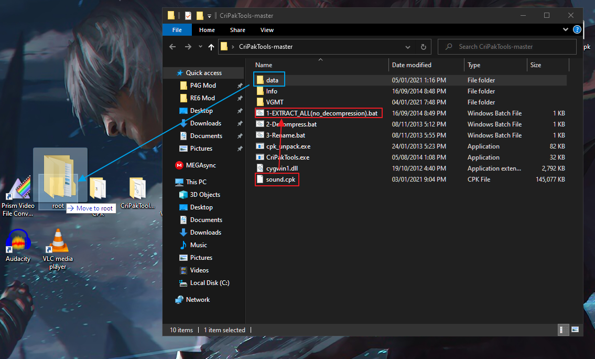Click New folder icon in title bar
Image resolution: width=595 pixels, height=359 pixels.
[200, 16]
